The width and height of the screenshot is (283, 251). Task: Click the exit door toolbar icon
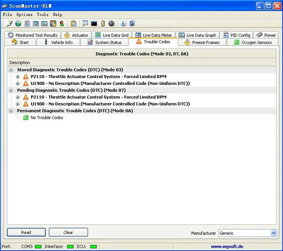(132, 24)
